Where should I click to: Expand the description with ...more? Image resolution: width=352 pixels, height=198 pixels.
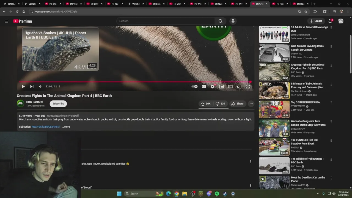[x=66, y=127]
